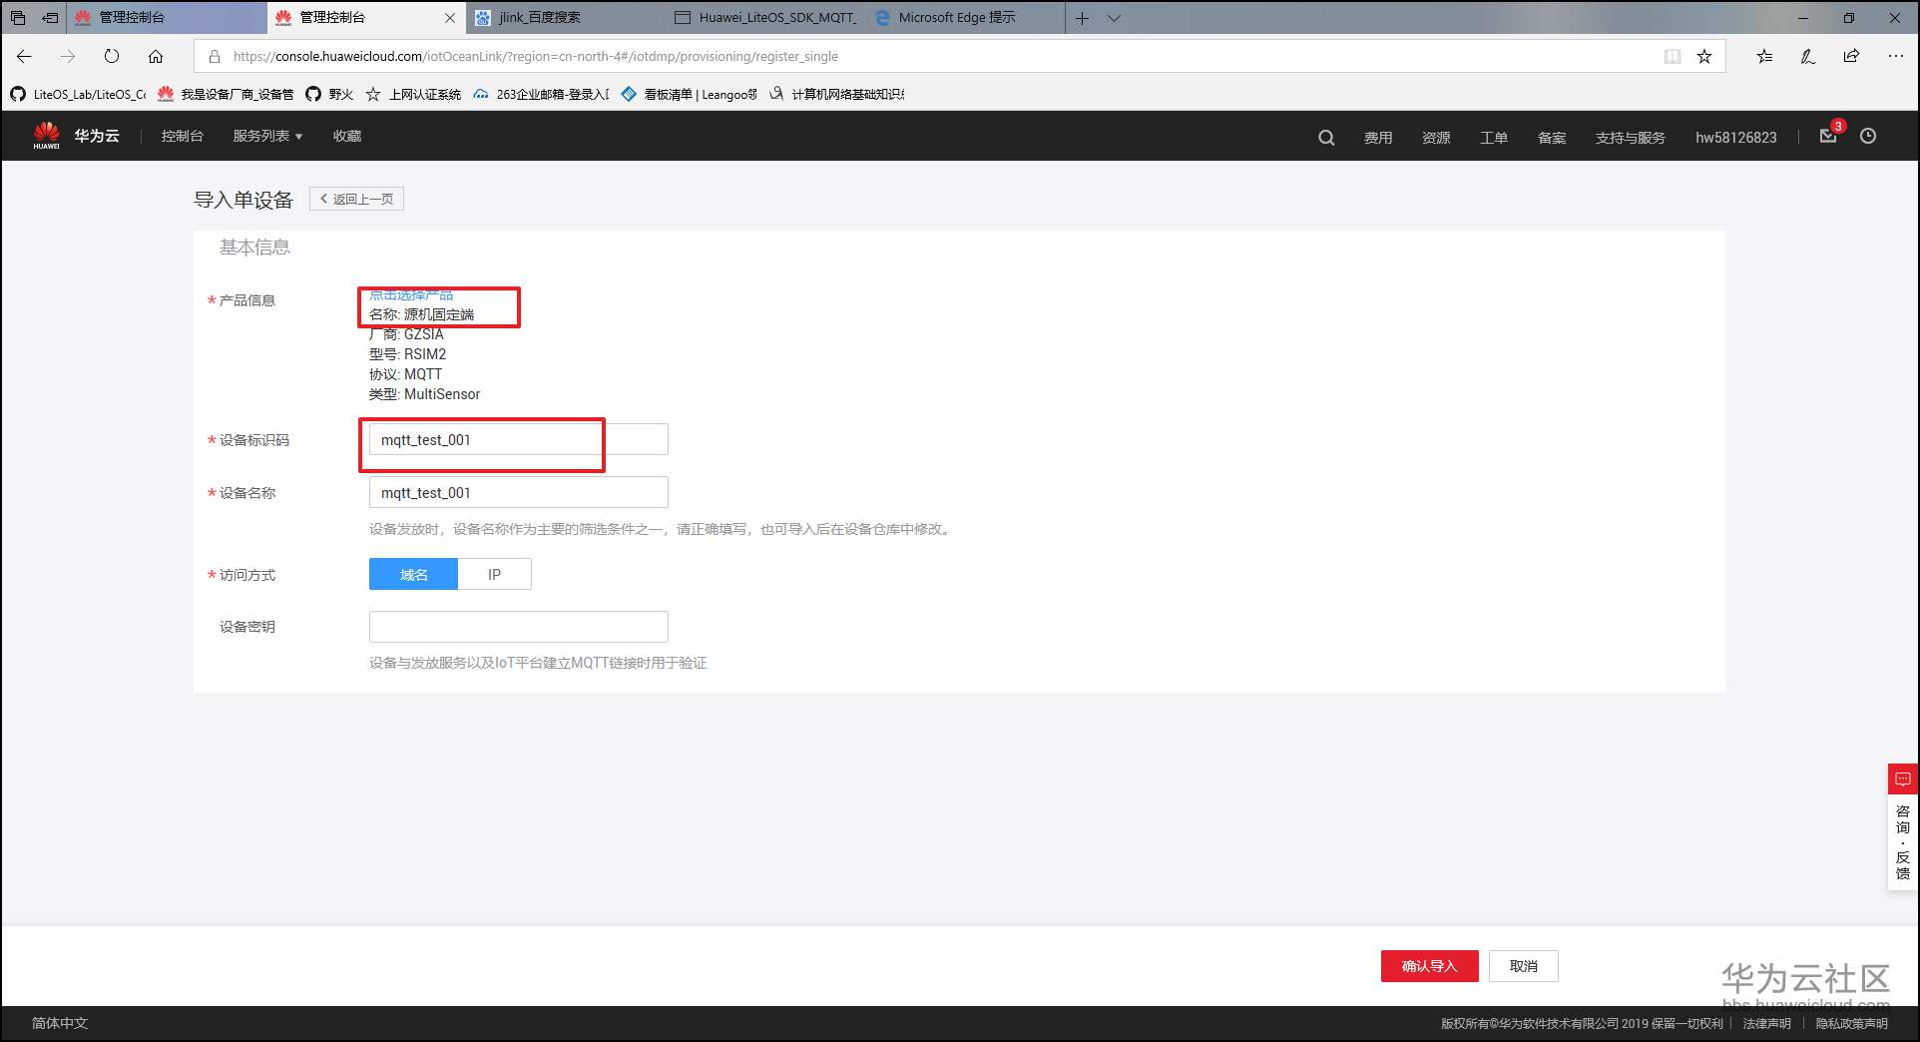Open the 费用 menu
The image size is (1920, 1042).
[x=1378, y=138]
